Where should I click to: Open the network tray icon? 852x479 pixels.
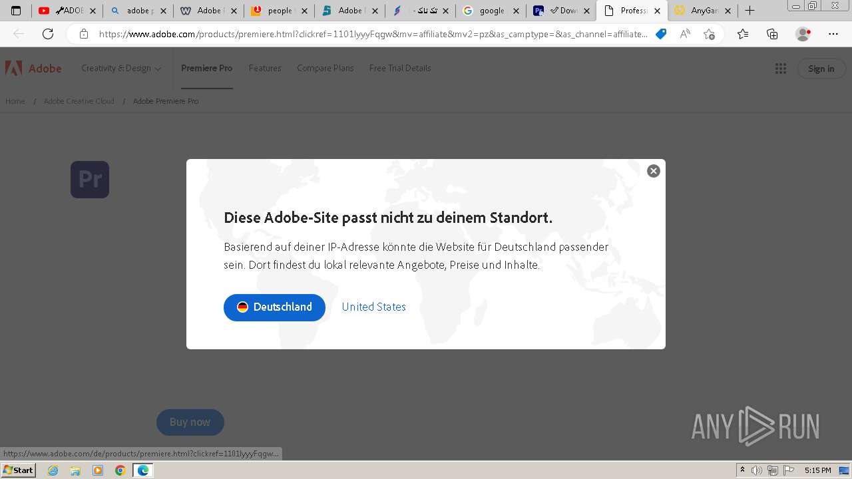coord(773,470)
